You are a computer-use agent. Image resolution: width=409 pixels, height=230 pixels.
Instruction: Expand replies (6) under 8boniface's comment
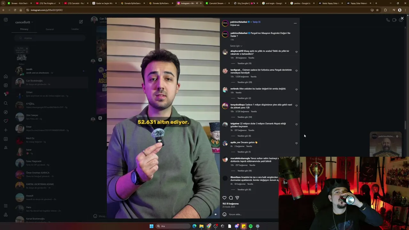coord(244,189)
